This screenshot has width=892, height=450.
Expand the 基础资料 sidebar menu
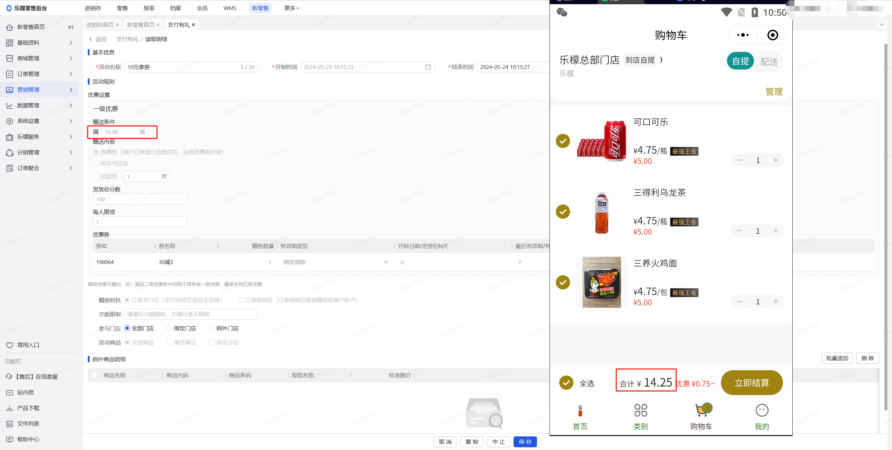click(x=71, y=42)
